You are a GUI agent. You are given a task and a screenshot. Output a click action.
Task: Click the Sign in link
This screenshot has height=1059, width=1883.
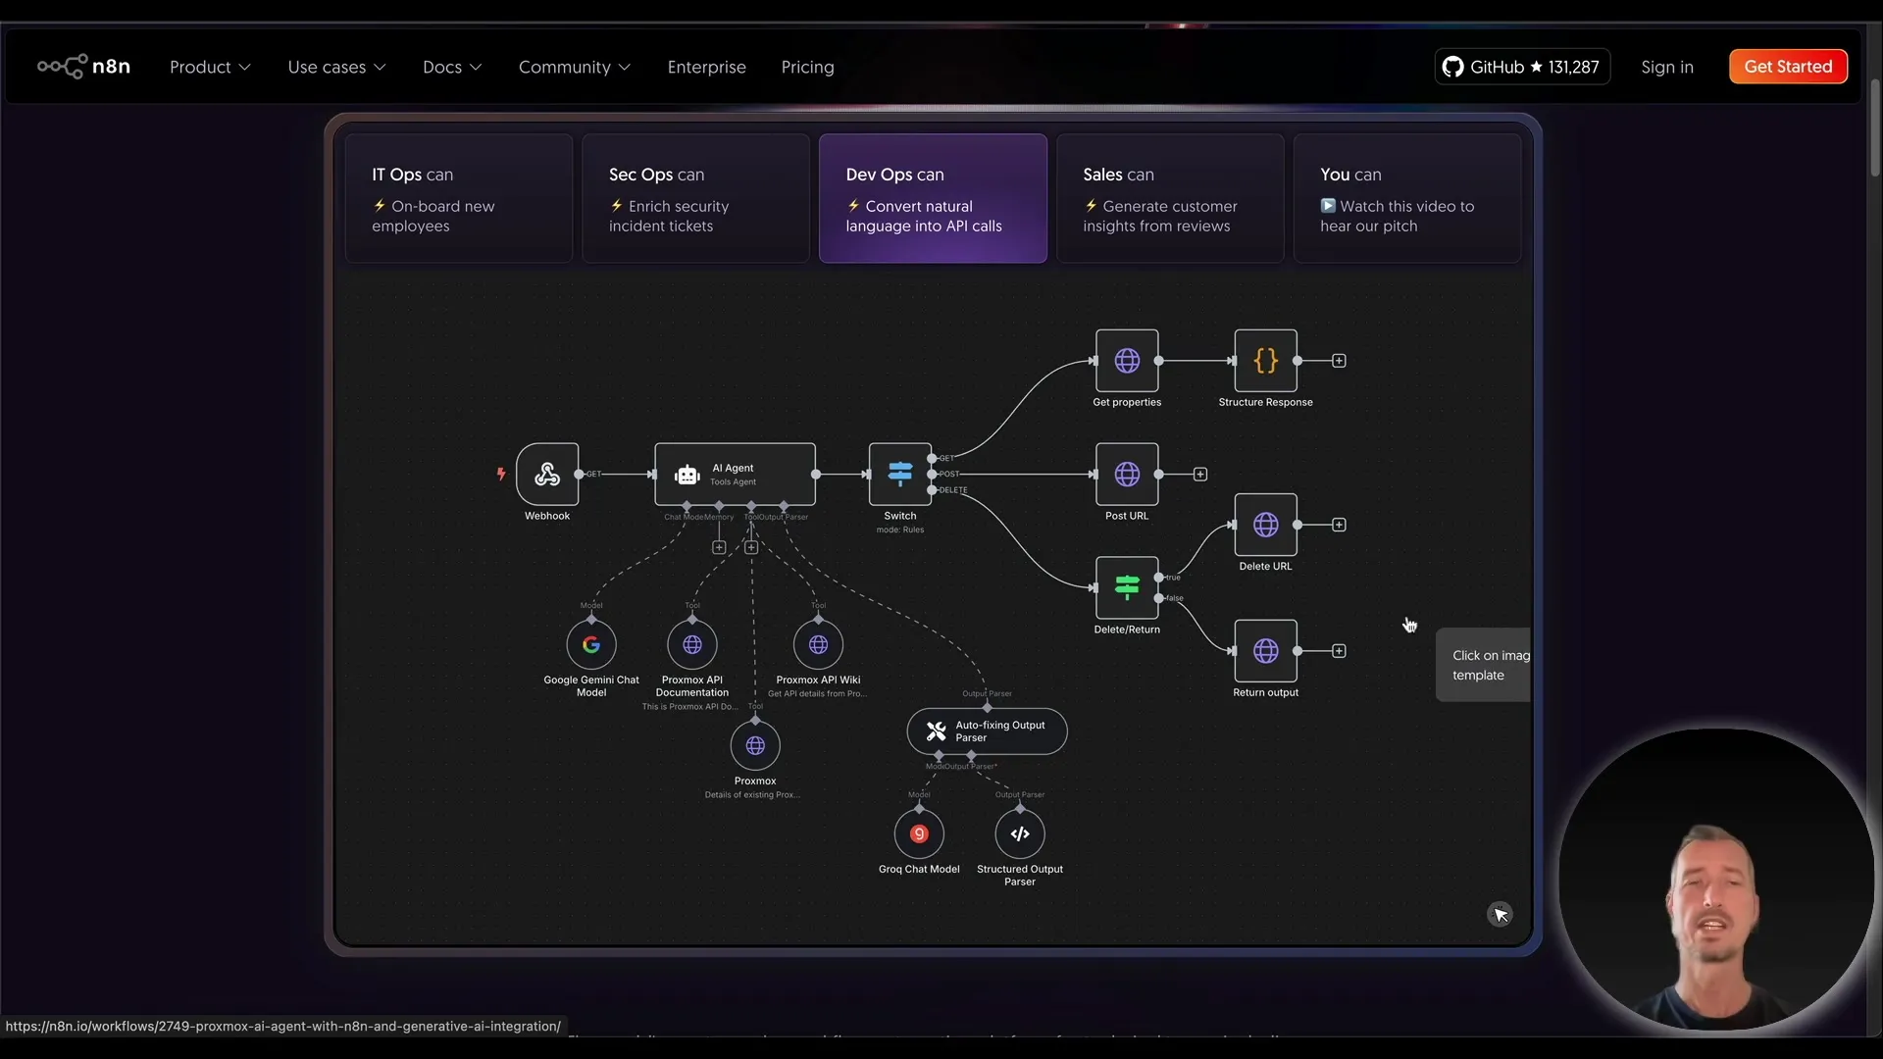tap(1668, 67)
